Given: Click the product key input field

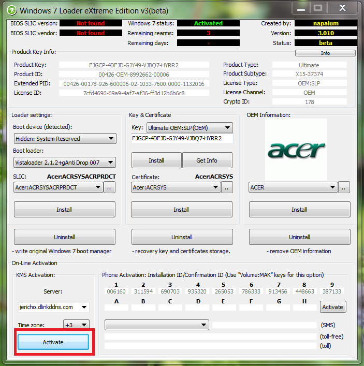Looking at the screenshot, I should pos(182,138).
